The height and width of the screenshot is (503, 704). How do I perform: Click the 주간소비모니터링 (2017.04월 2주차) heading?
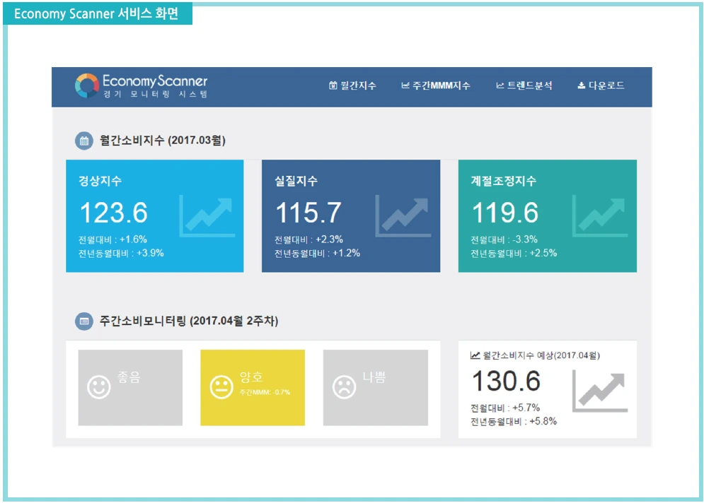(189, 321)
